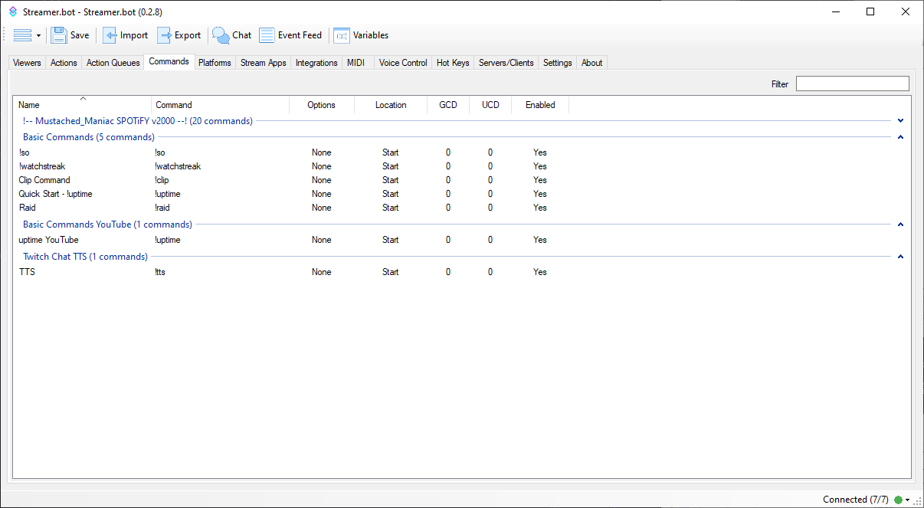Open the dropdown arrow next to menu icon
Screen dimensions: 924x508
pyautogui.click(x=38, y=36)
